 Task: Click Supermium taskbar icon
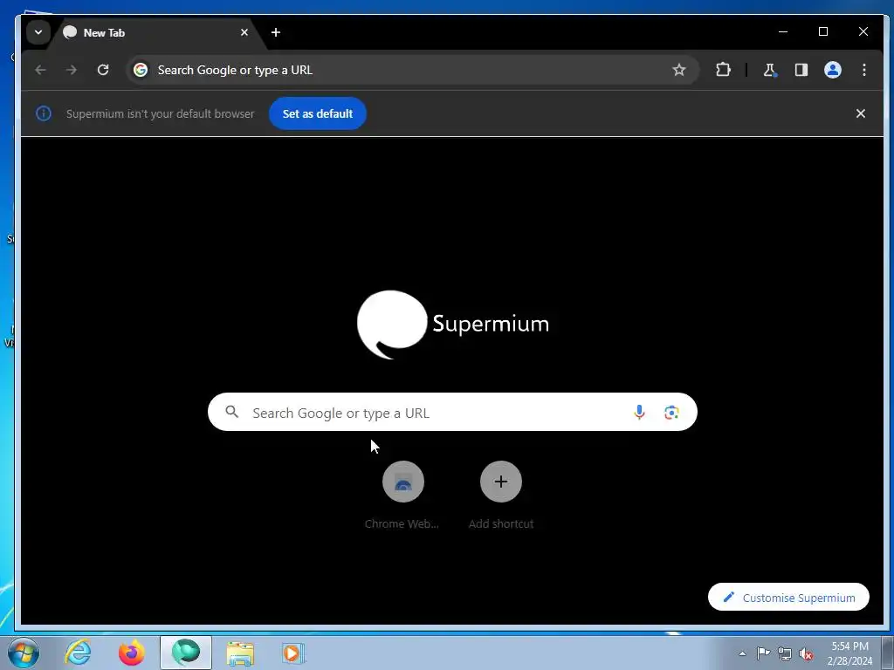tap(186, 653)
